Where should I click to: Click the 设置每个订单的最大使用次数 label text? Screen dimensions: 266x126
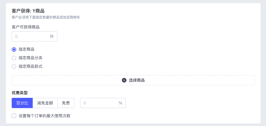[x=44, y=116]
